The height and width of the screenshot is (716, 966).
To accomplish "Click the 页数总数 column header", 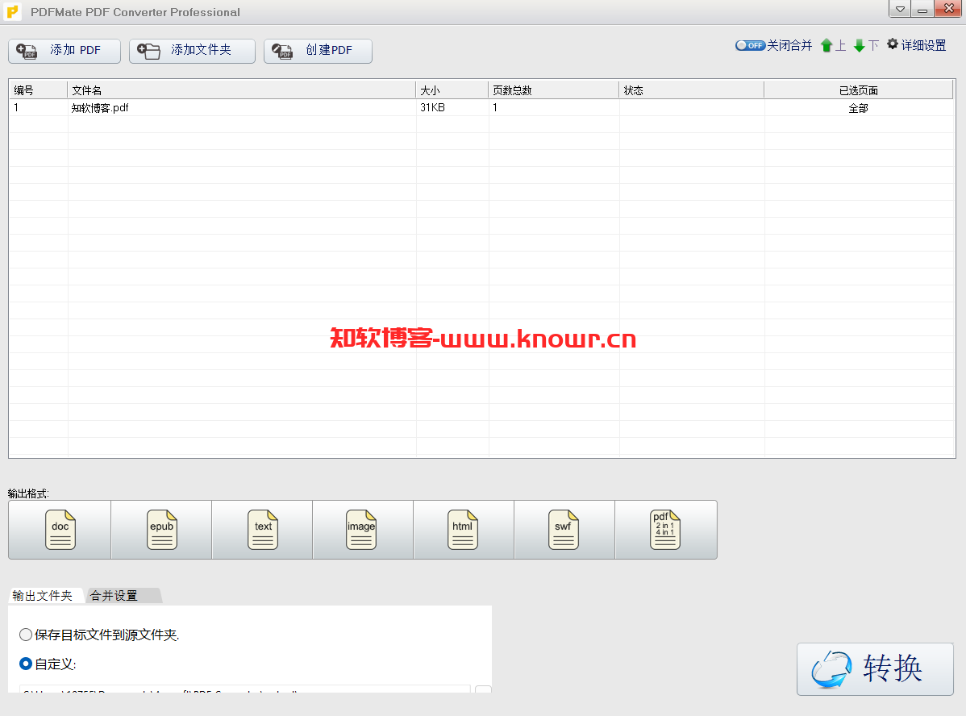I will coord(554,90).
